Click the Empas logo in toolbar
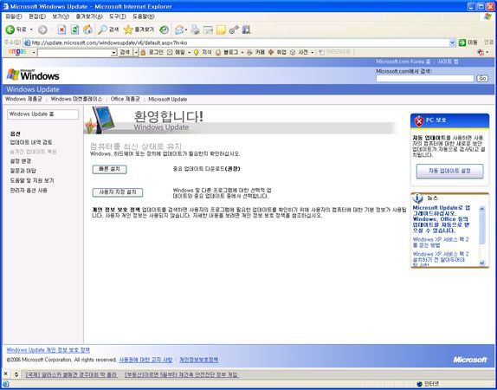497x390 pixels. pyautogui.click(x=17, y=52)
